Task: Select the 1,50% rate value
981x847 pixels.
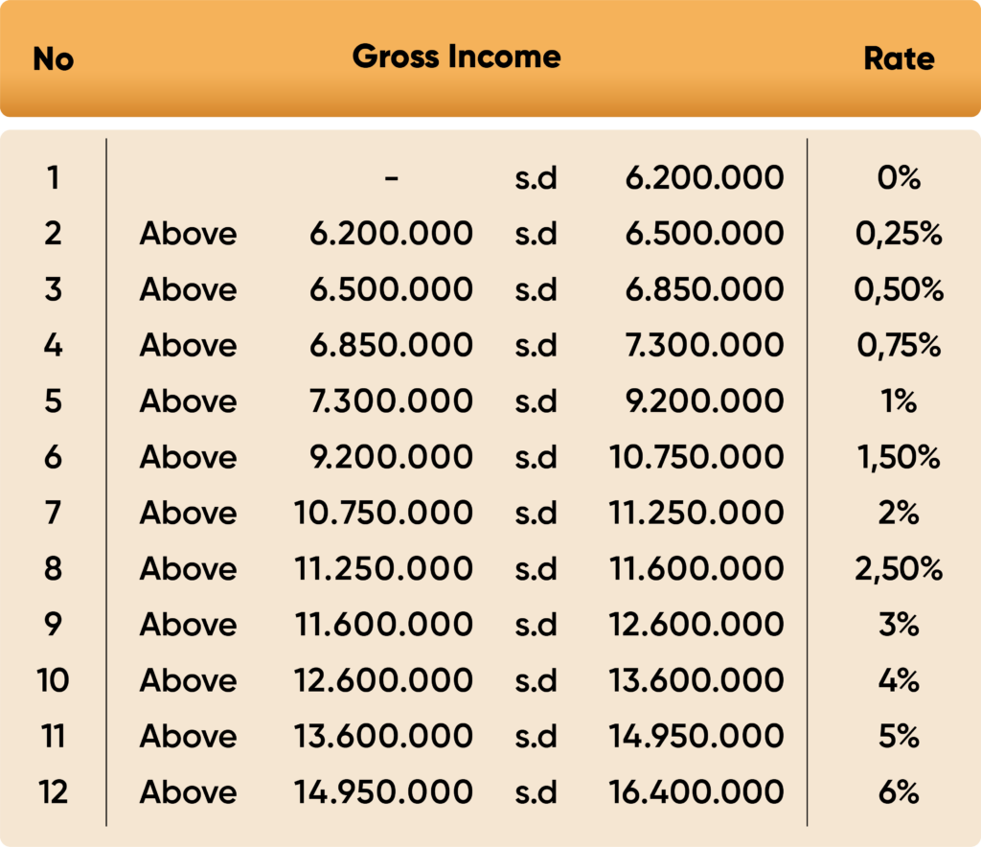Action: (899, 457)
